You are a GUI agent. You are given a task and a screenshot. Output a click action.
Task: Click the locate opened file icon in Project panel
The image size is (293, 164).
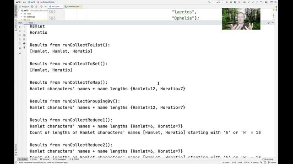[x=32, y=6]
